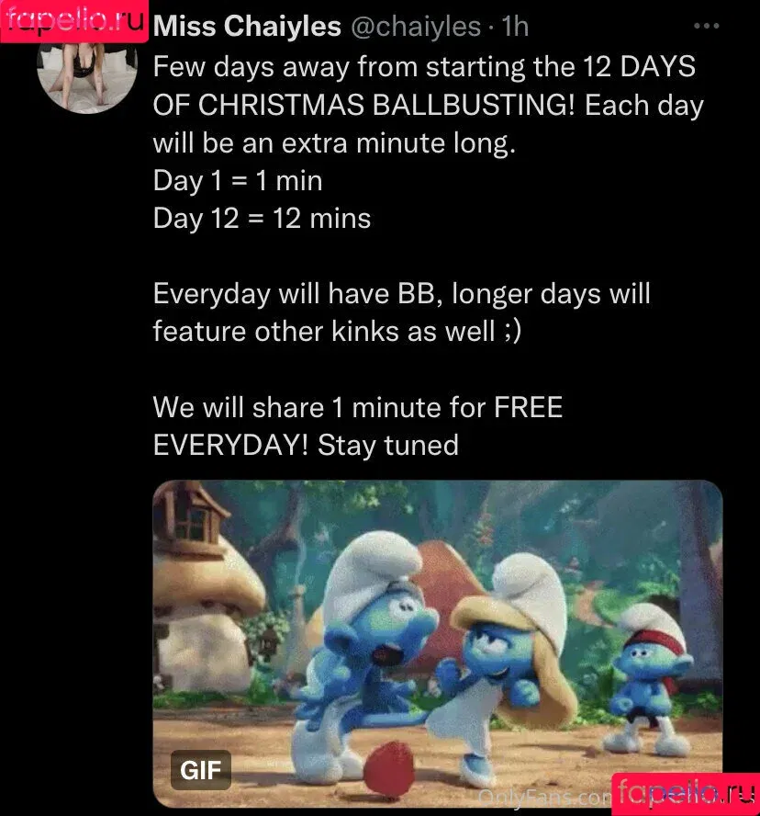Screen dimensions: 760x816
Task: Click the "EVERYDAY! Stay tuned" text
Action: [306, 446]
